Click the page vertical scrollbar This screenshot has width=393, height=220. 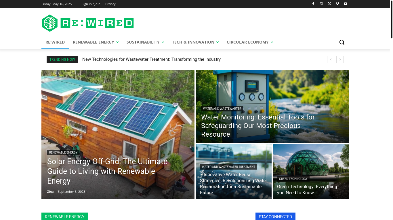pyautogui.click(x=391, y=110)
